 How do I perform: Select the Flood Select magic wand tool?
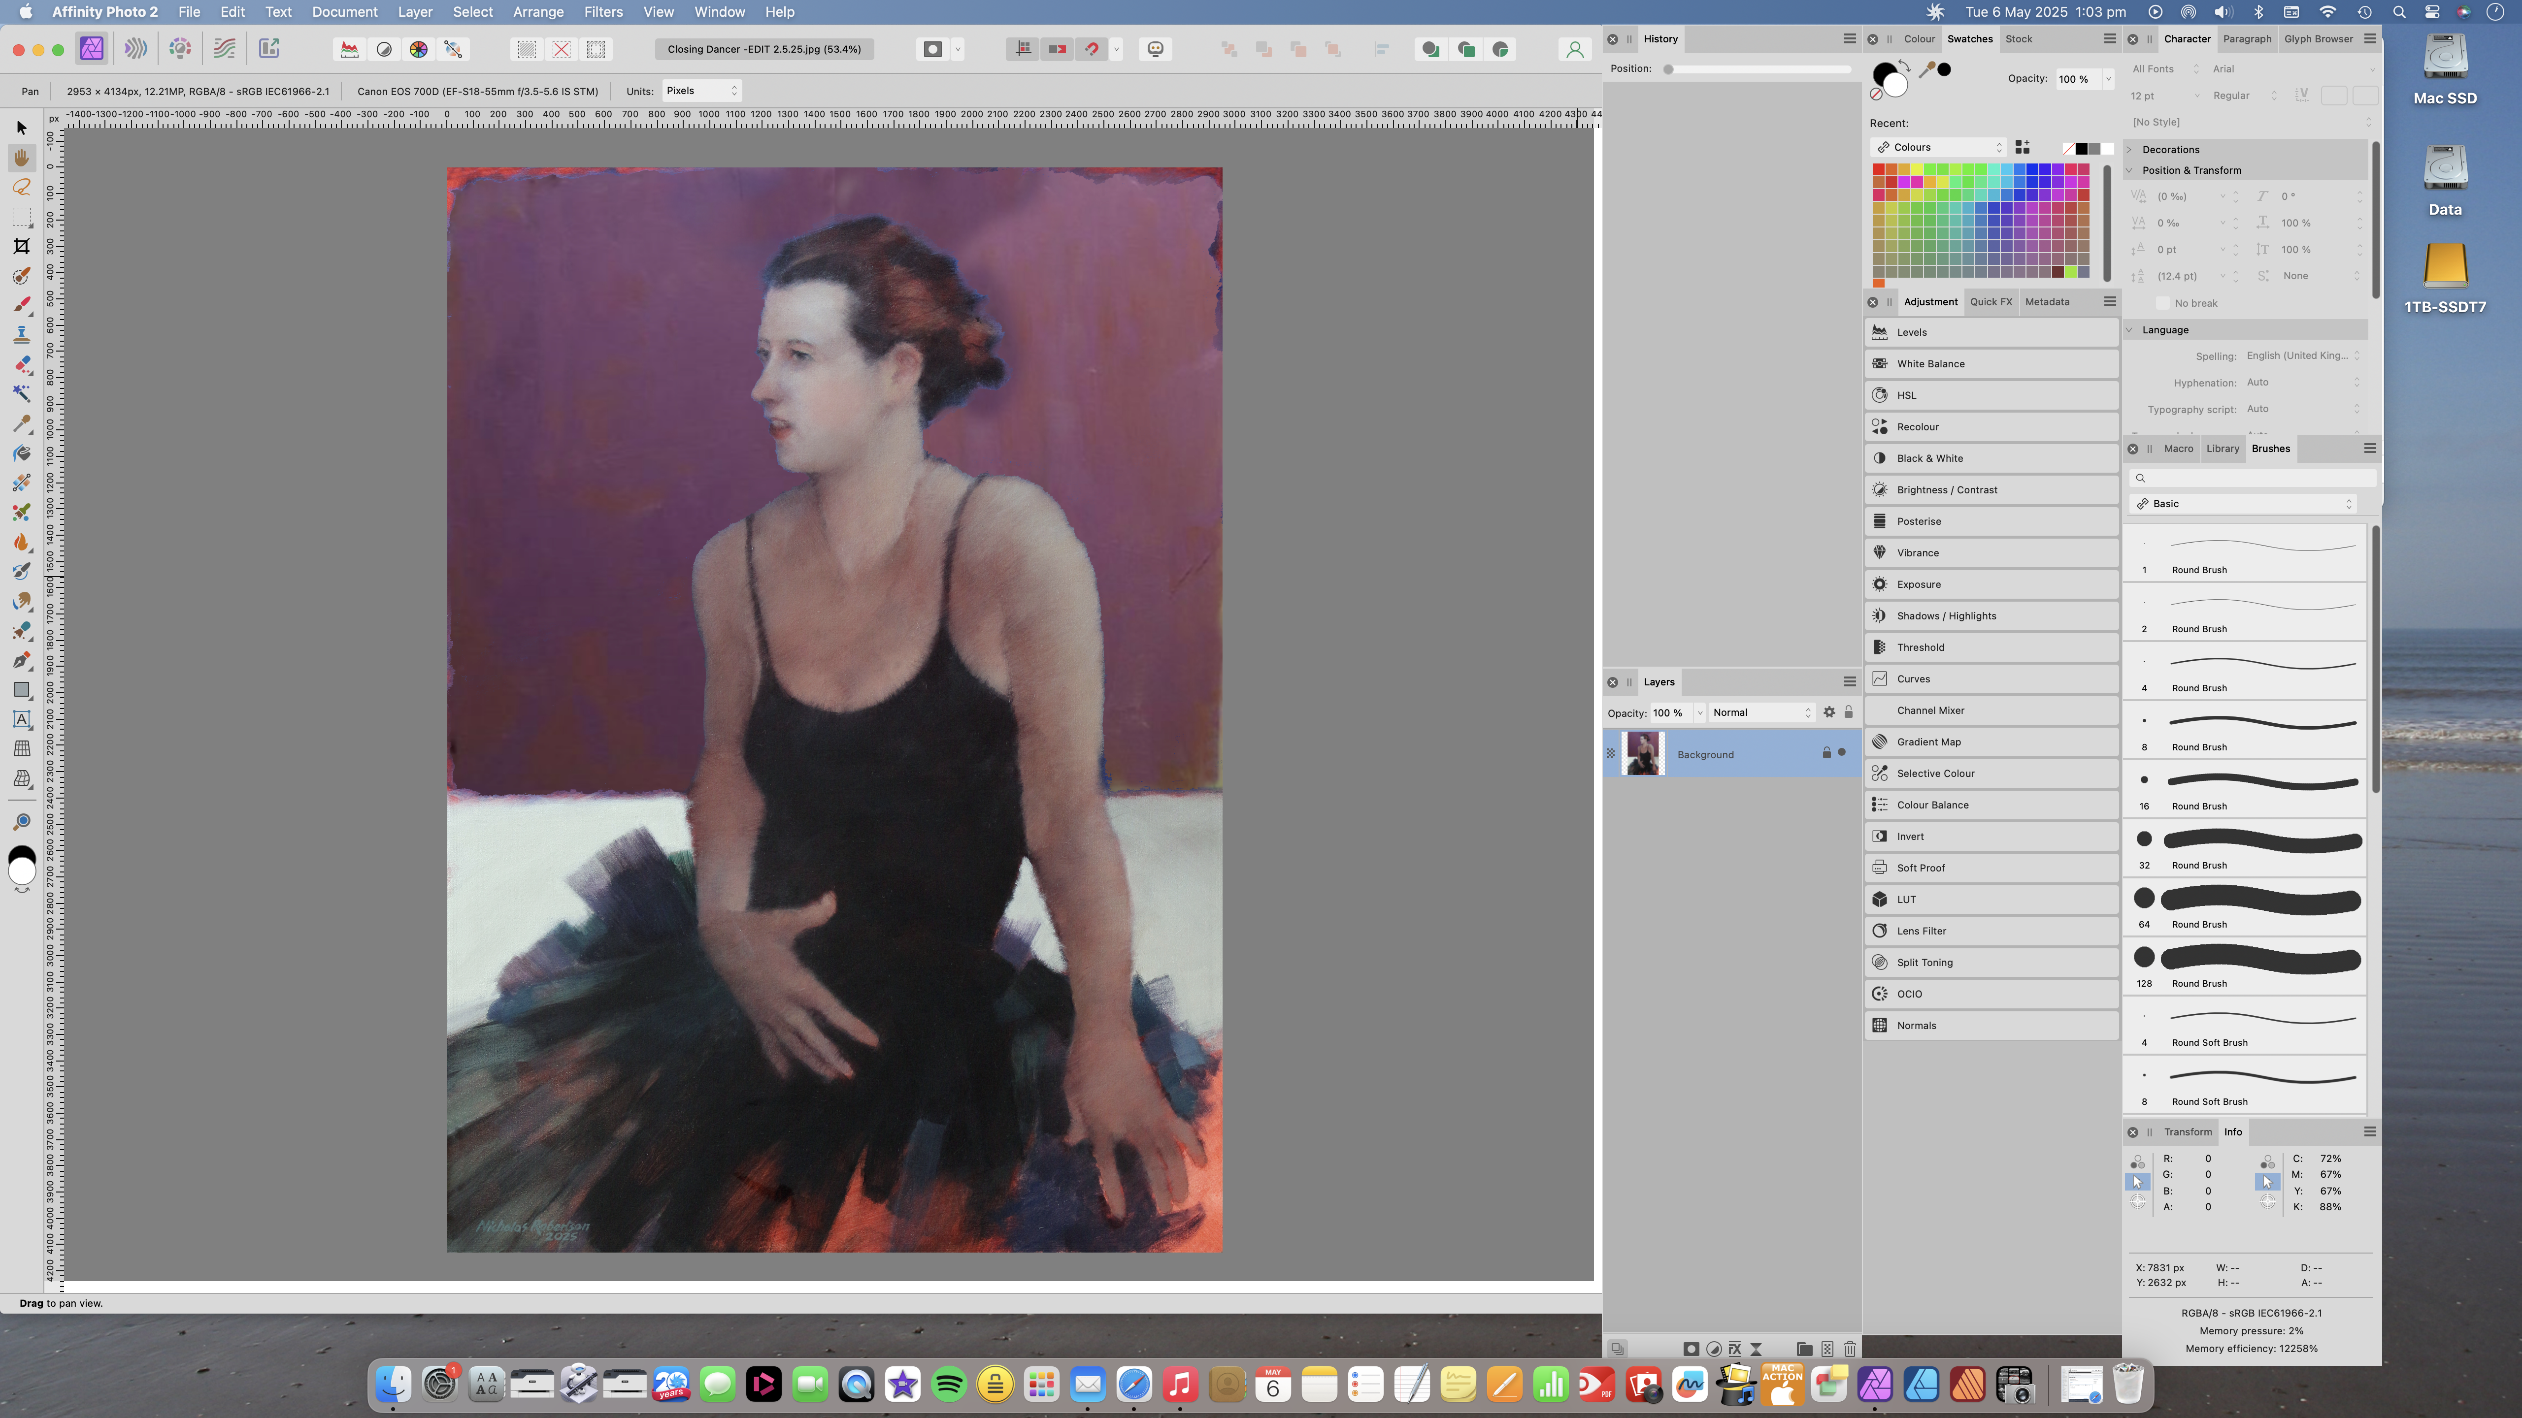pyautogui.click(x=22, y=393)
